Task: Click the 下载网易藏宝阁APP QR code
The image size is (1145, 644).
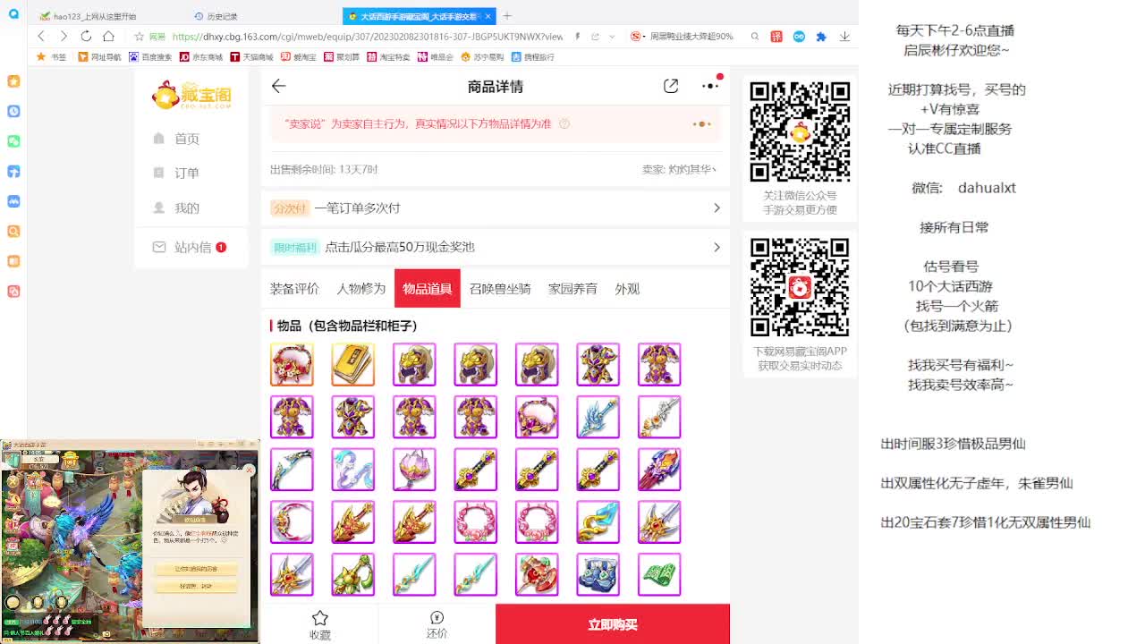Action: (x=800, y=287)
